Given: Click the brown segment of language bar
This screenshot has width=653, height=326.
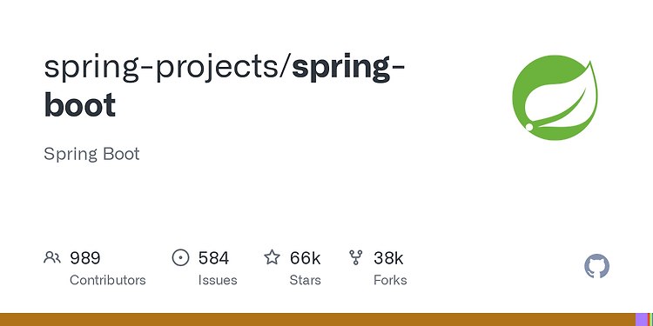Looking at the screenshot, I should coord(318,320).
